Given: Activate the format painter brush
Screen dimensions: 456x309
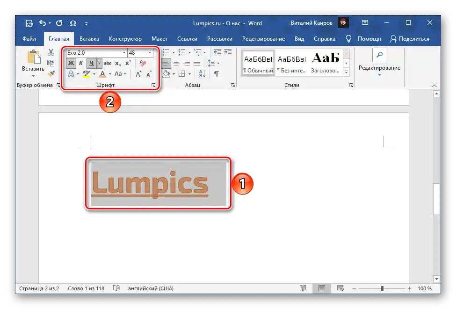Looking at the screenshot, I should click(51, 74).
